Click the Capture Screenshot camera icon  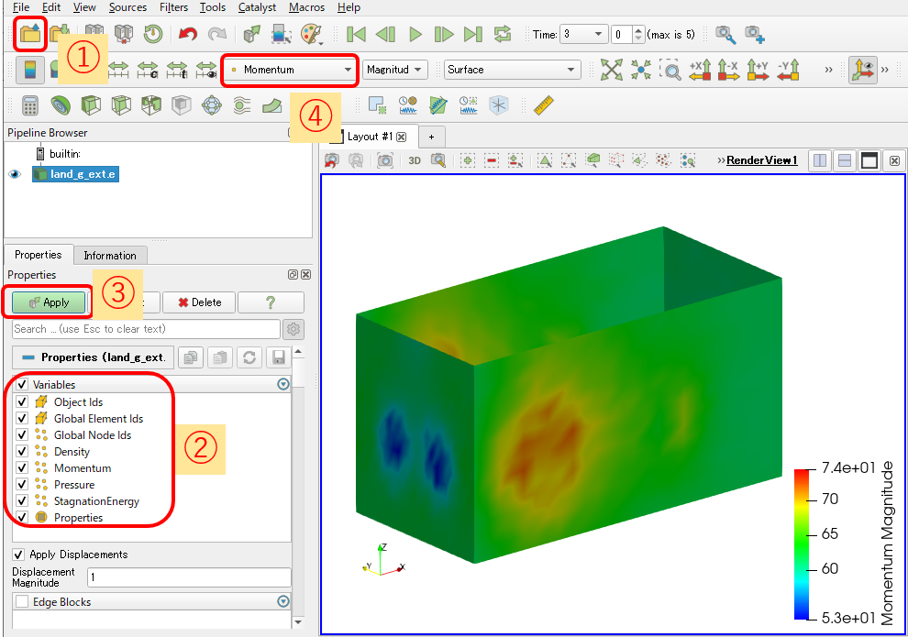tap(385, 160)
